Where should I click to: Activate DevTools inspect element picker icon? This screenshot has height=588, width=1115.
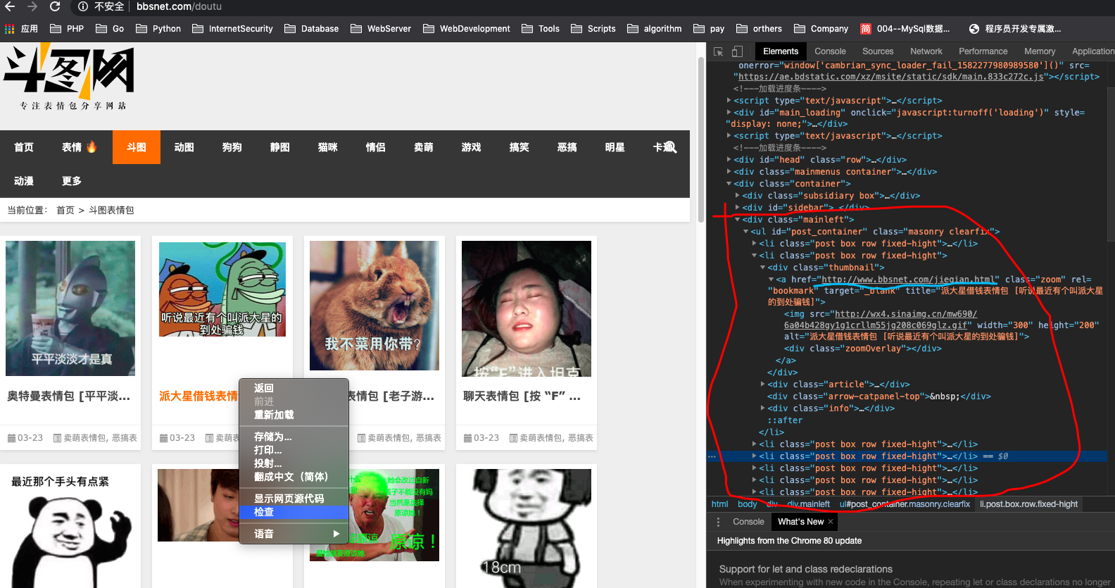pos(719,51)
